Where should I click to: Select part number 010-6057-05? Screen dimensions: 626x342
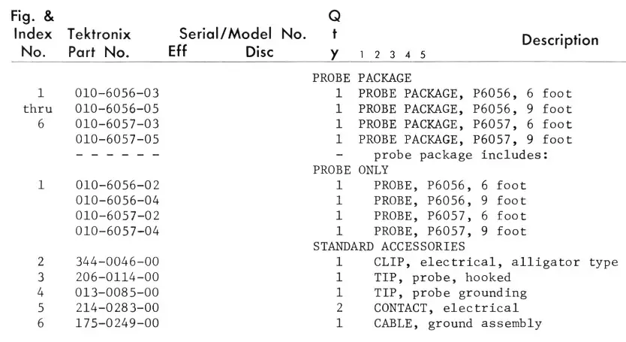pyautogui.click(x=118, y=140)
